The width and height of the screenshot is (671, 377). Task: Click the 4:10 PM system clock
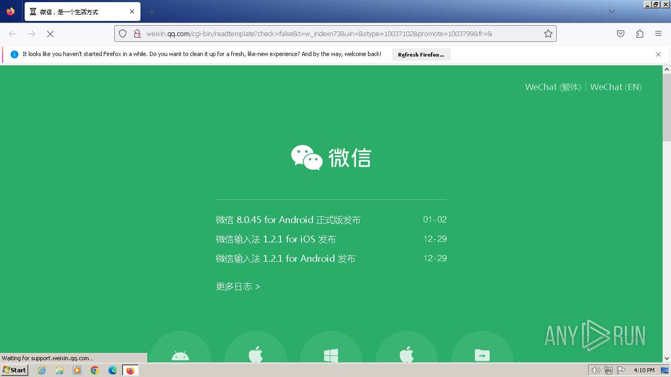pos(644,370)
